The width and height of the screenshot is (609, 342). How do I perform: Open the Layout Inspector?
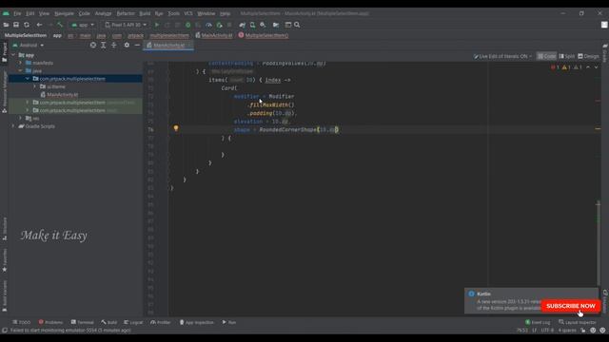point(578,322)
